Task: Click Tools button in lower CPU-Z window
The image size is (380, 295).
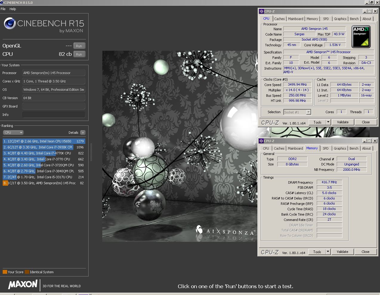Action: 317,252
